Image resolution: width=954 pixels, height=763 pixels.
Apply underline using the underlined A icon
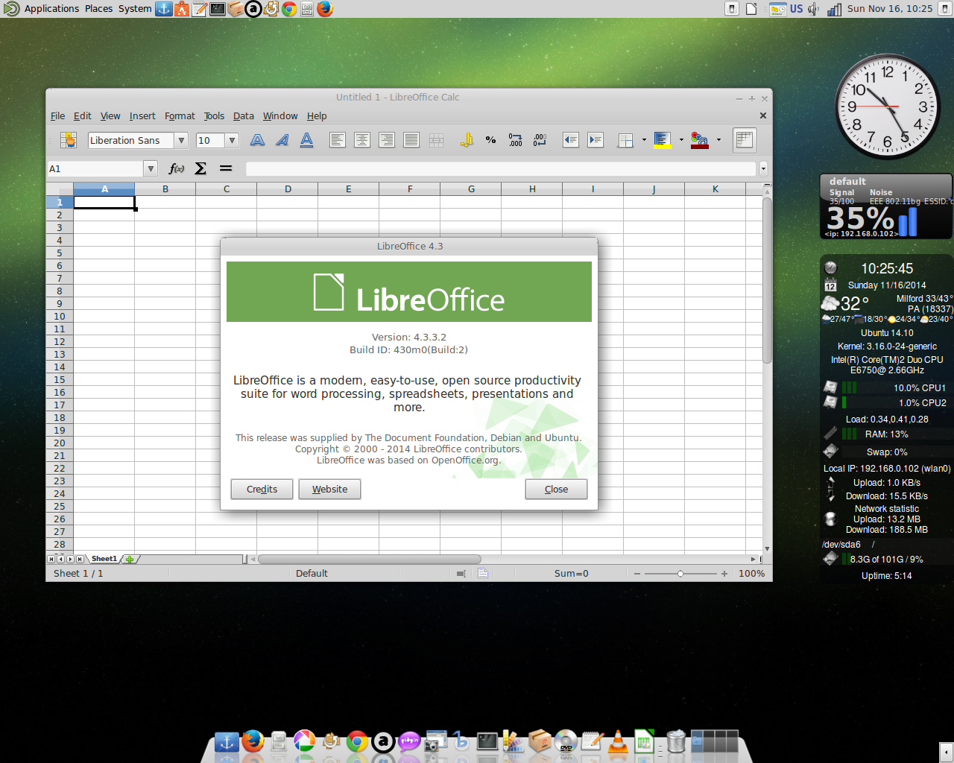[x=307, y=140]
